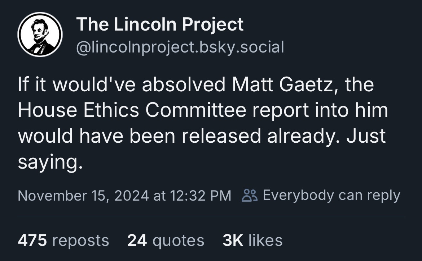Click the November 15, 2024 date text
Screen dimensions: 422x261
point(83,196)
